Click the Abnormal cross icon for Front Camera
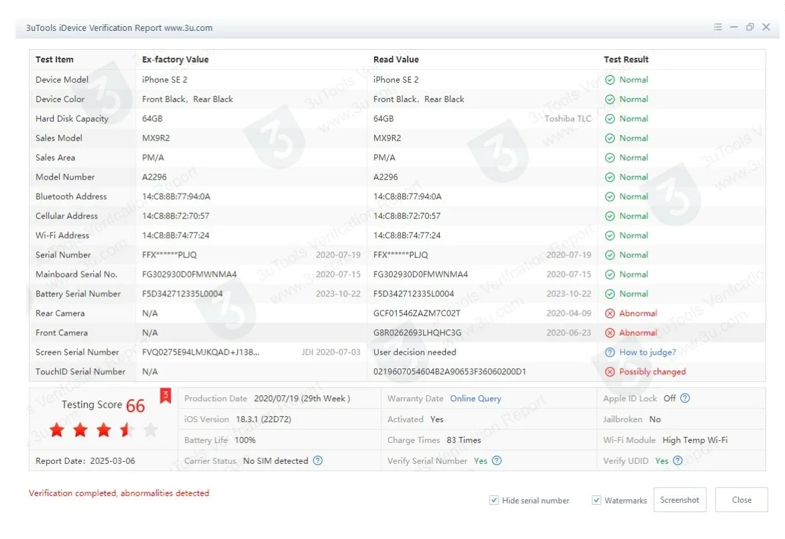The image size is (785, 539). coord(610,333)
